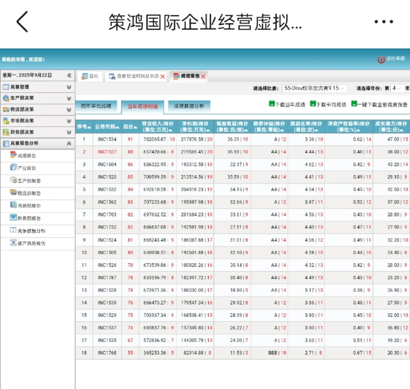Open 生产部报告 in the sidebar
Viewport: 410px width, 389px height.
tap(29, 181)
